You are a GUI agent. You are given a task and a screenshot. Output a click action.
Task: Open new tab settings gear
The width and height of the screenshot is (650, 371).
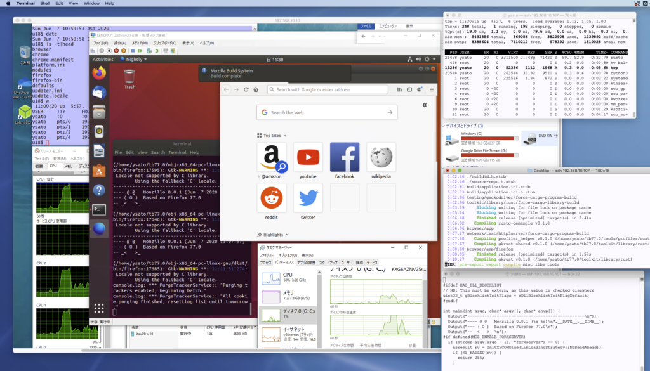click(425, 105)
